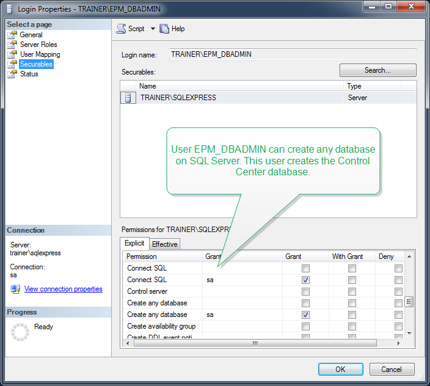Select the General page icon
430x386 pixels.
pyautogui.click(x=12, y=35)
